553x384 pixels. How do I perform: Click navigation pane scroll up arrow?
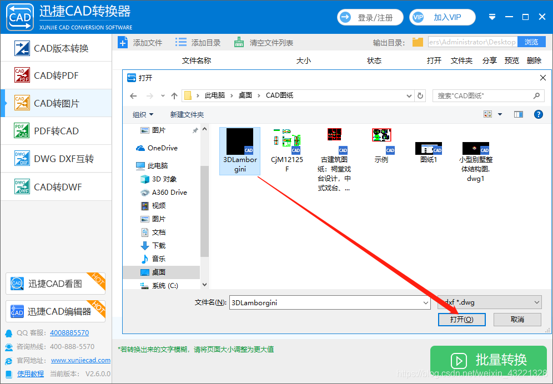[204, 129]
